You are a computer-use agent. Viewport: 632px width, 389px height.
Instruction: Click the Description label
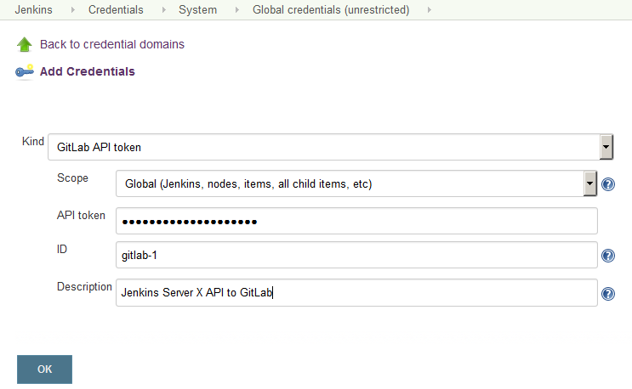pyautogui.click(x=84, y=287)
